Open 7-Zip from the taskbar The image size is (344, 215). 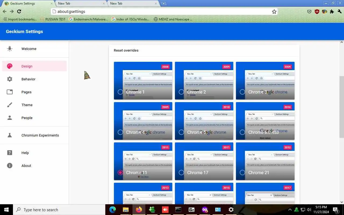pos(191,210)
